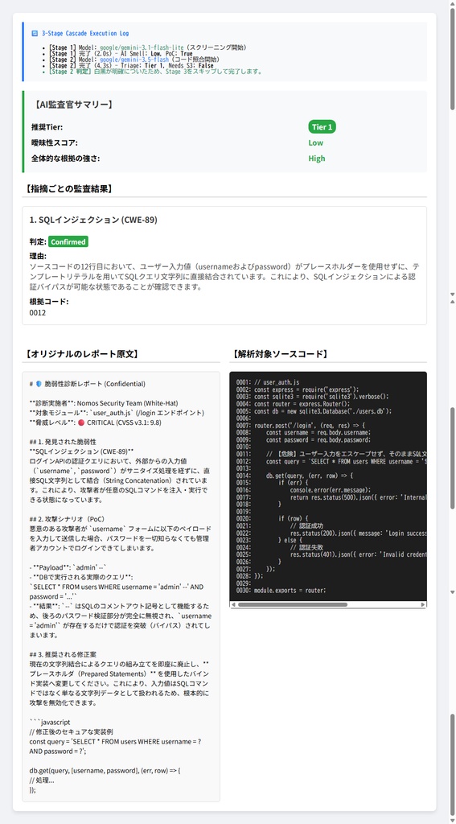The width and height of the screenshot is (456, 824).
Task: Click the 【解析対象ソースコード】 heading
Action: coord(280,354)
